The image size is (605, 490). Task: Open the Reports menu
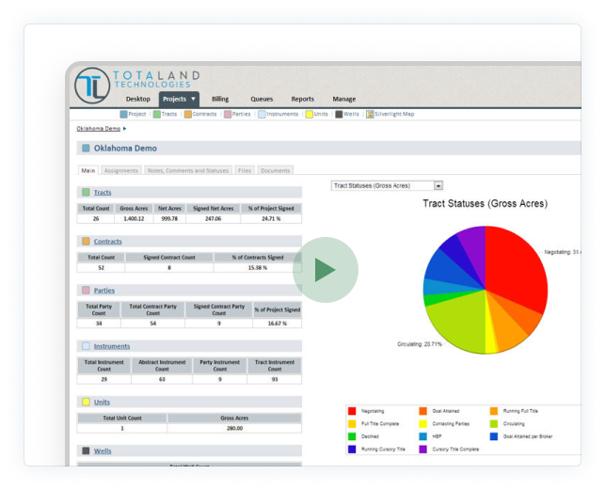tap(303, 99)
